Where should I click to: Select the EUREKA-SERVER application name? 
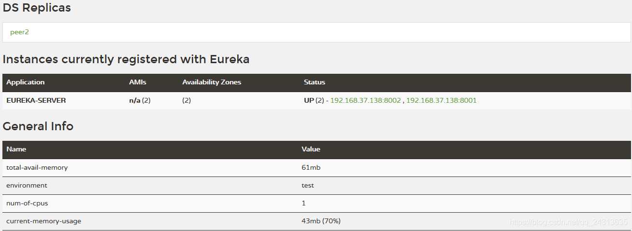tap(36, 100)
